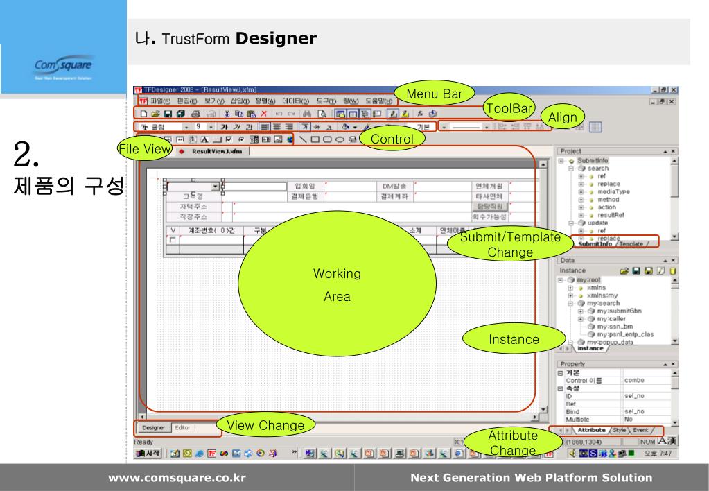Select the method node in the Project tree
709x491 pixels.
pyautogui.click(x=609, y=200)
